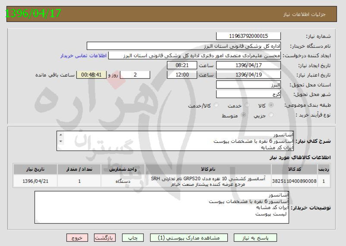Click the شرح کلی نیاز text area
Screen dimensions: 346x246
[175, 141]
